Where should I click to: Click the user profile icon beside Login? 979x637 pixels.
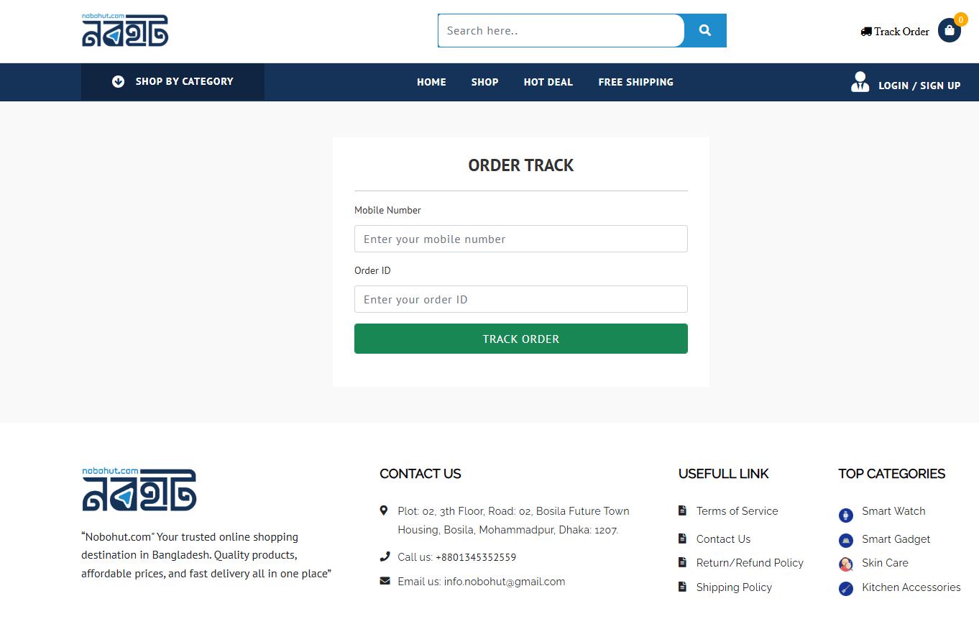[860, 82]
